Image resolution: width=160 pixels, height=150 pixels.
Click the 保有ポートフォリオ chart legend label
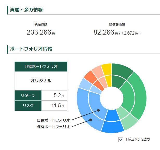[x=53, y=127]
